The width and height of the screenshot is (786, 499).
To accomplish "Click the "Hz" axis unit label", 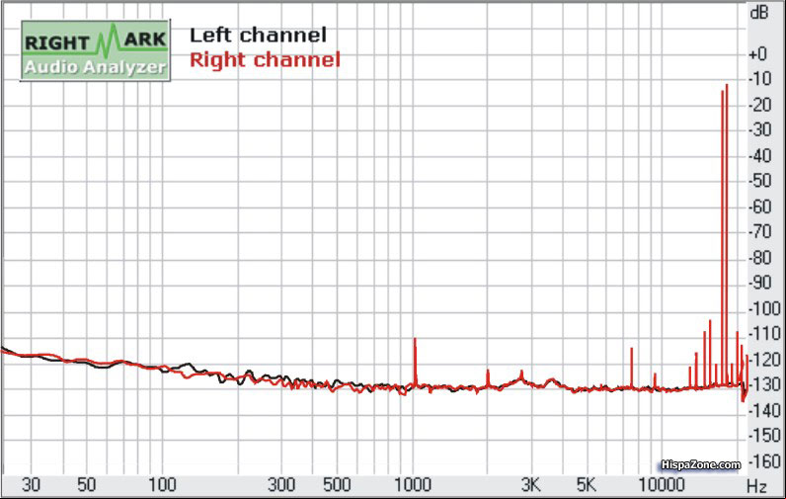I will (x=756, y=486).
